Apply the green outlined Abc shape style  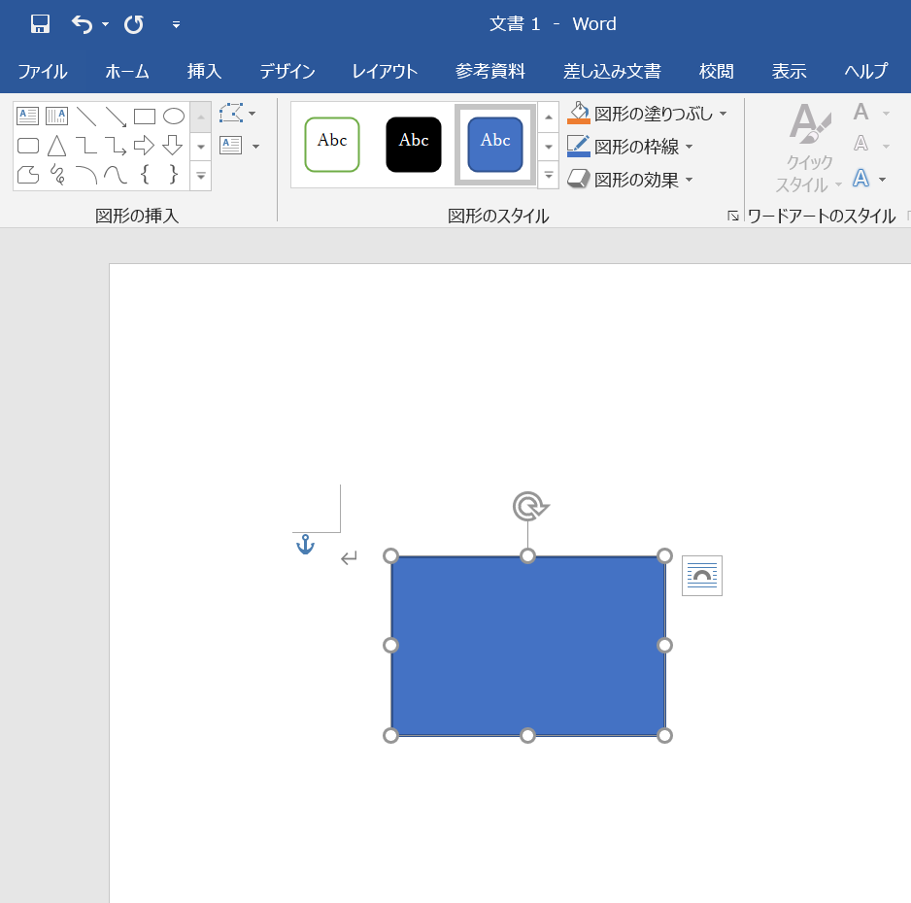coord(332,145)
